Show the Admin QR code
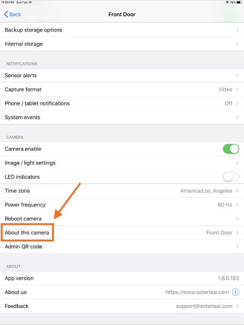 pyautogui.click(x=122, y=246)
